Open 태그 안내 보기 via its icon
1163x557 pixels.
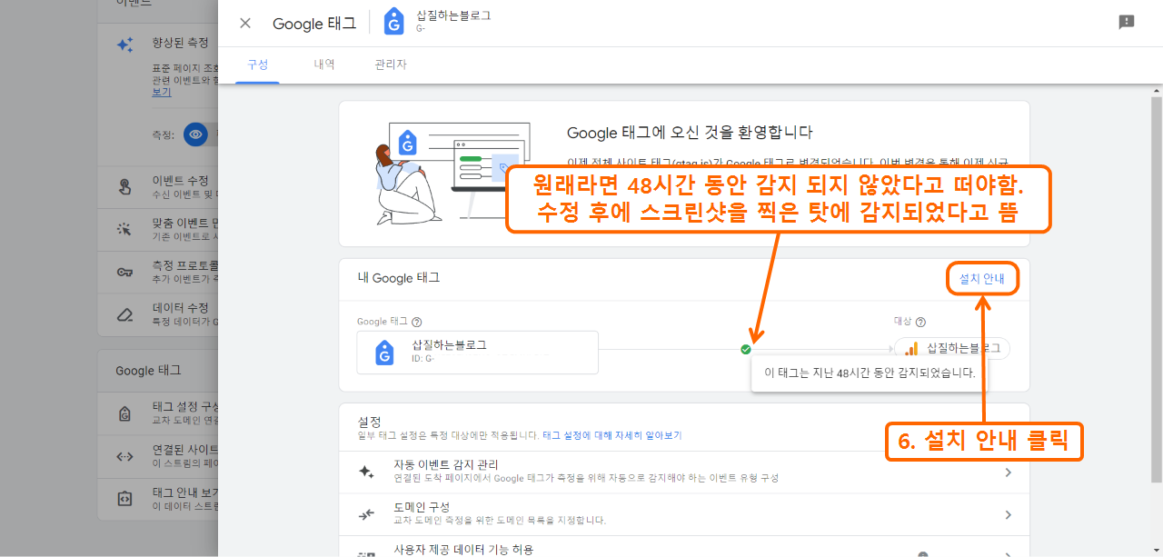coord(124,496)
